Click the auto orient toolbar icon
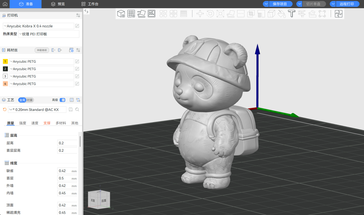This screenshot has height=215, width=364. point(141,14)
